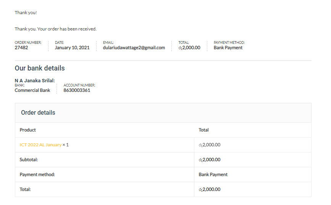Click the Commercial Bank name text

(x=32, y=90)
